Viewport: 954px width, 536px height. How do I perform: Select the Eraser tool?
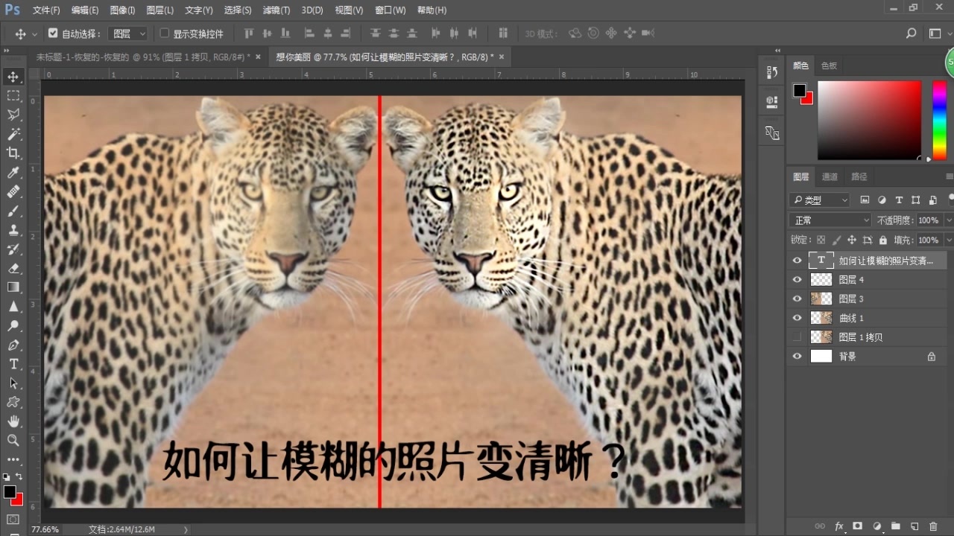(13, 268)
